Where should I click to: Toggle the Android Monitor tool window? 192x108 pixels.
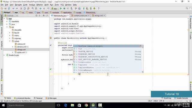pyautogui.click(x=22, y=98)
